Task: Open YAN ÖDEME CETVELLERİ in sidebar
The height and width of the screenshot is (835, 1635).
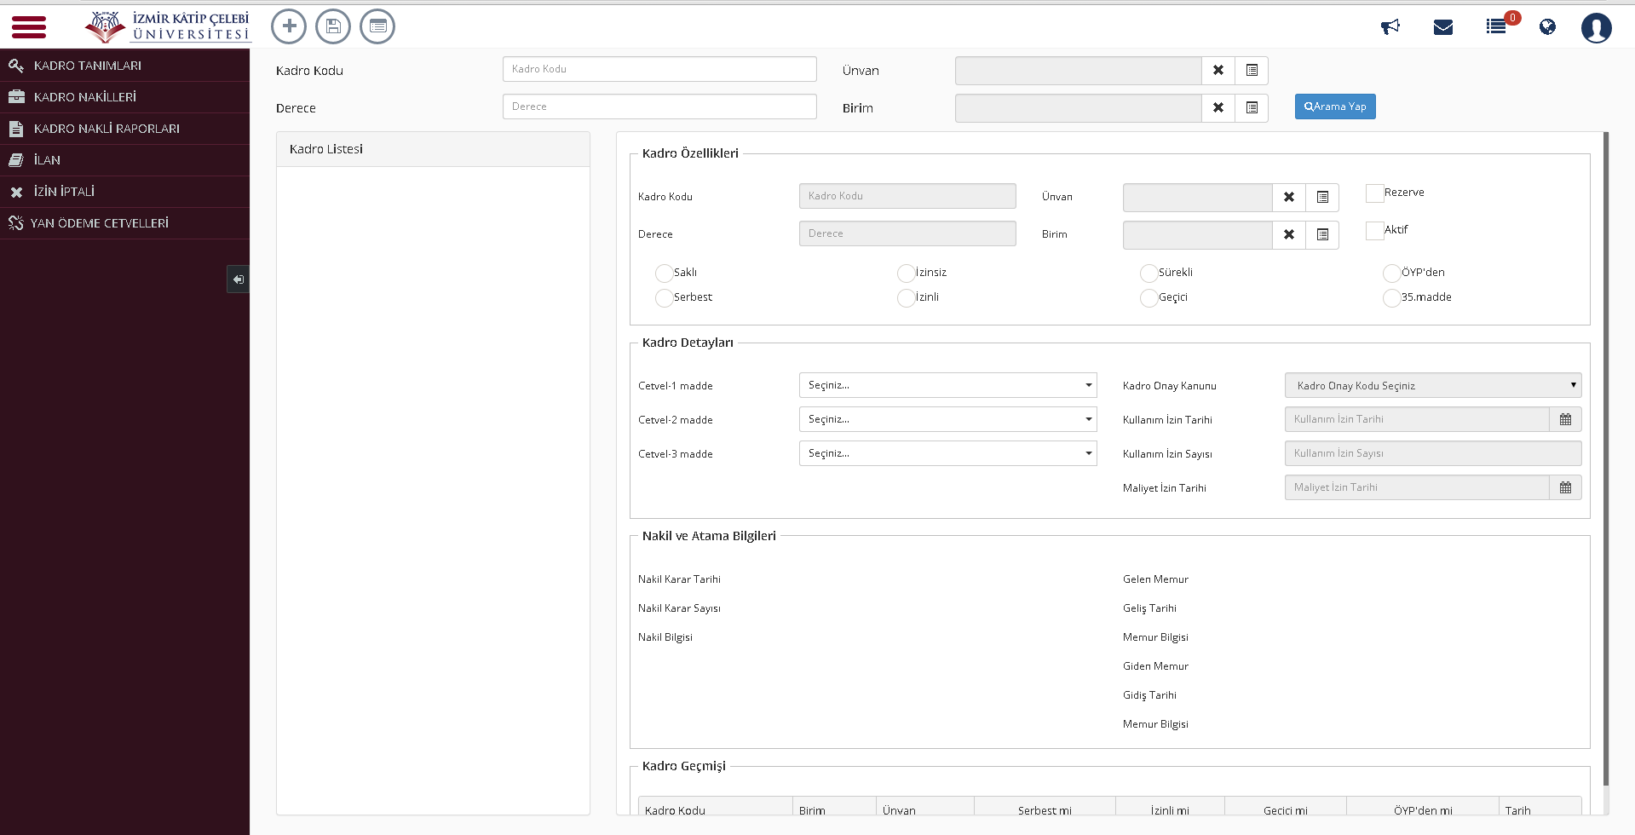Action: click(x=124, y=223)
